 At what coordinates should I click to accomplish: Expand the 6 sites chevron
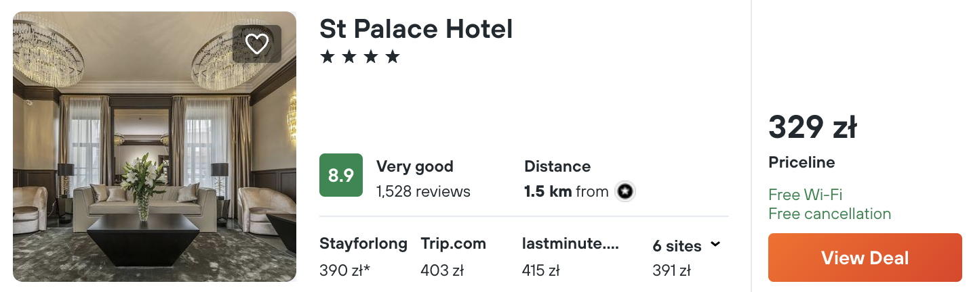click(715, 244)
